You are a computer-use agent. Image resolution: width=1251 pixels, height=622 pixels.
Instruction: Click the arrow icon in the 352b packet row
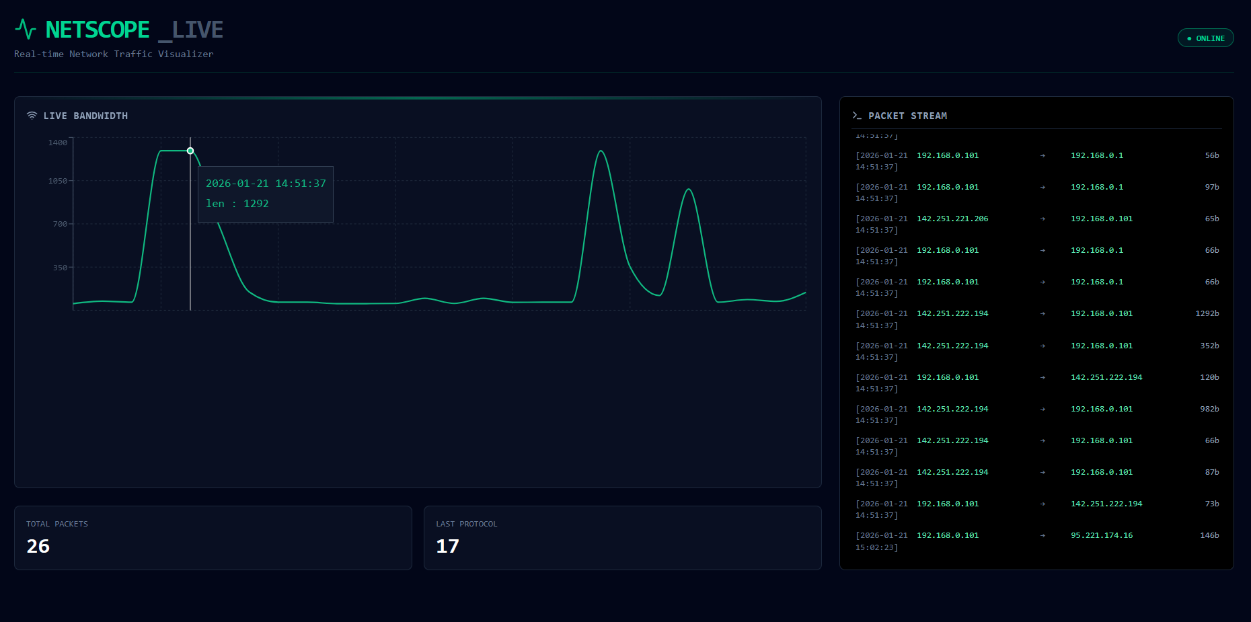click(1042, 346)
